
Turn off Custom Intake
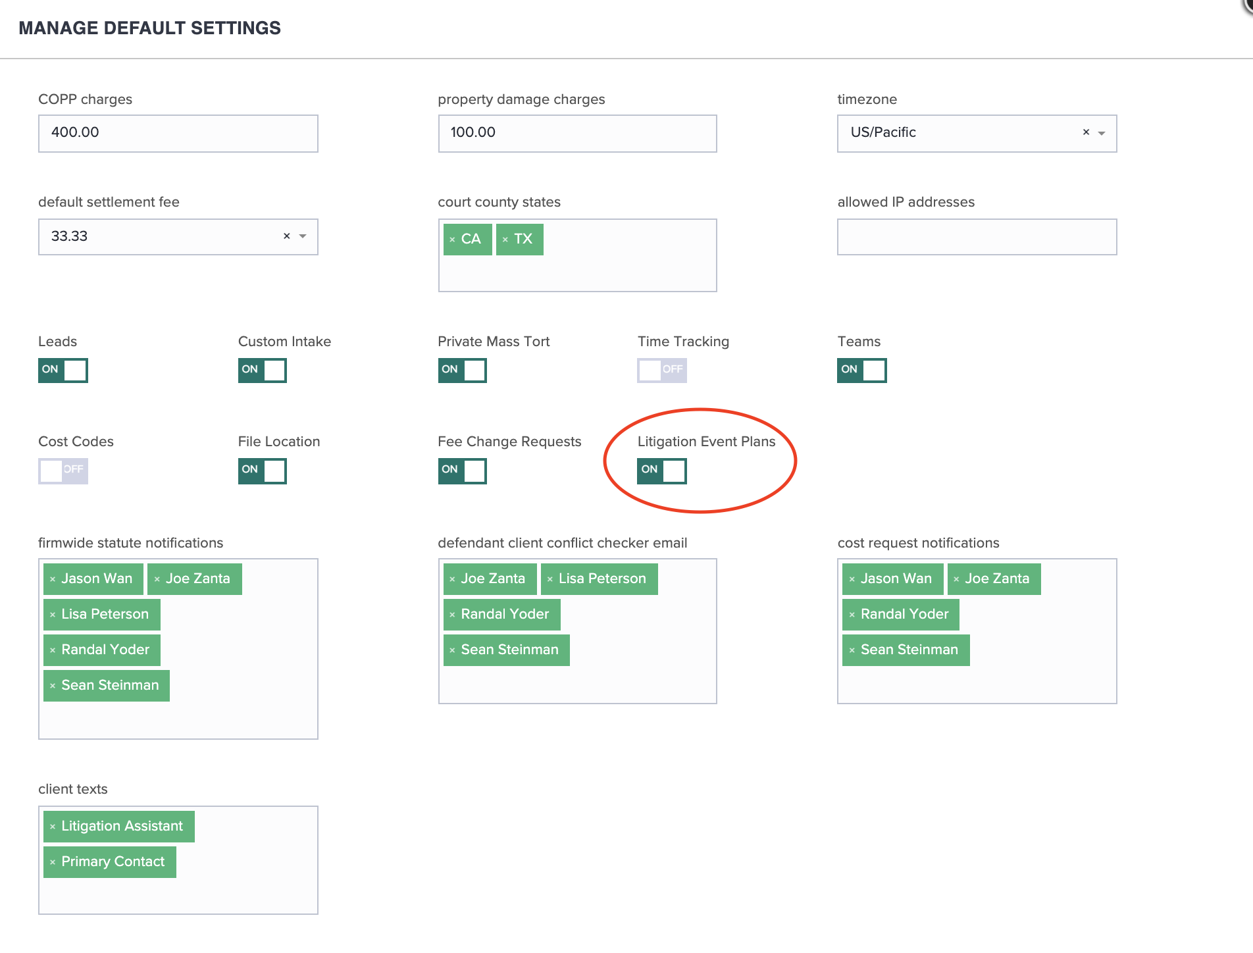click(262, 370)
